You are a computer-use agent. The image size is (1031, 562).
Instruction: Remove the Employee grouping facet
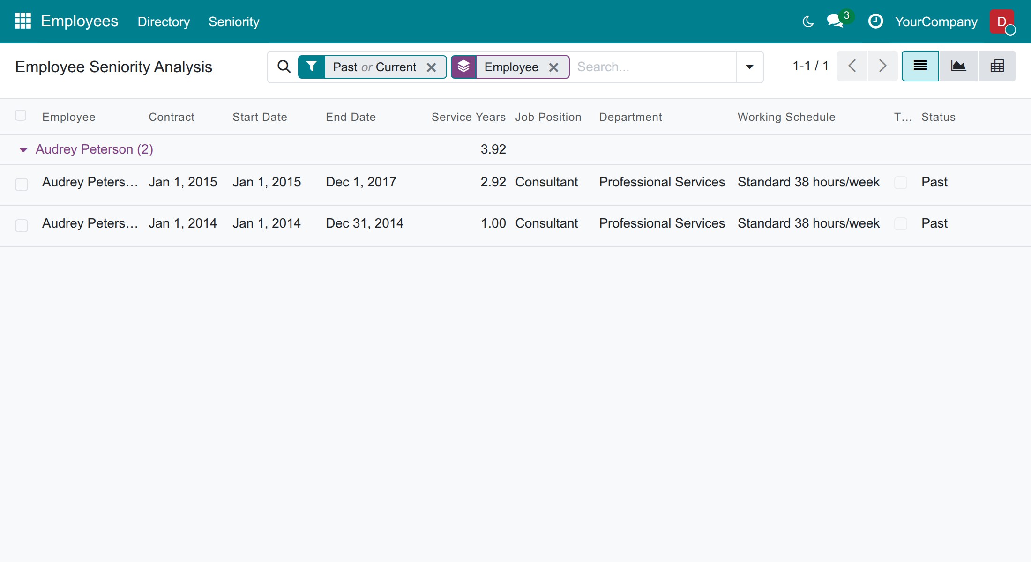pos(553,67)
